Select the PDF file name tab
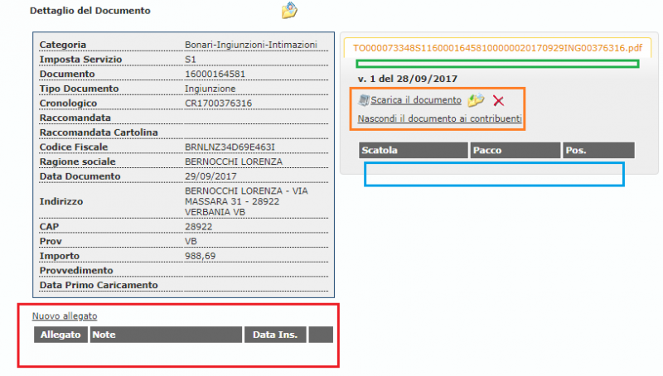Screen dimensions: 663x376 click(498, 48)
